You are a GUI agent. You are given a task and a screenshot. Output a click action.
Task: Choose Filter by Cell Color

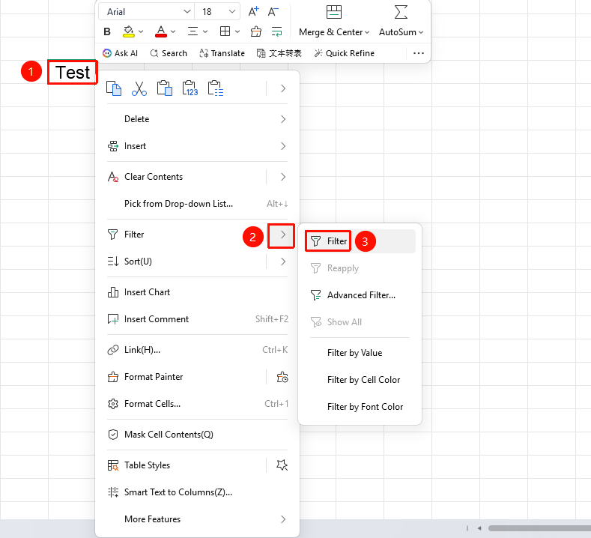point(360,380)
